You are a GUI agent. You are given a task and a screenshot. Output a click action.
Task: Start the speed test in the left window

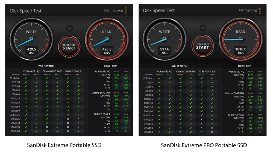click(x=69, y=47)
